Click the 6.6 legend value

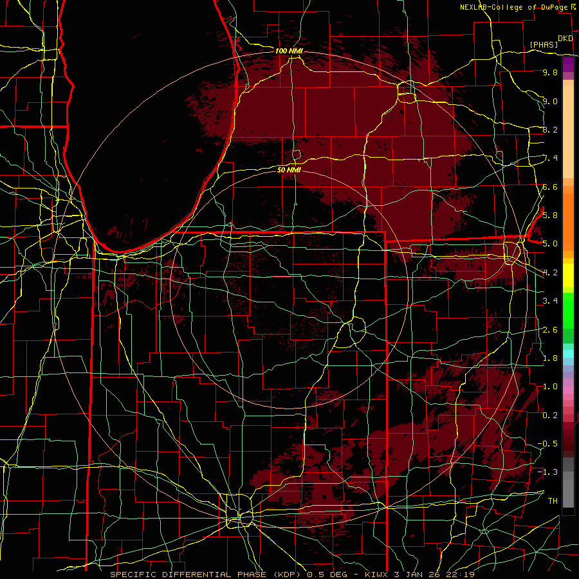click(x=550, y=187)
